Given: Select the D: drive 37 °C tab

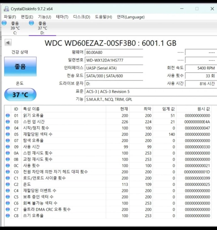Looking at the screenshot, I should point(43,28).
